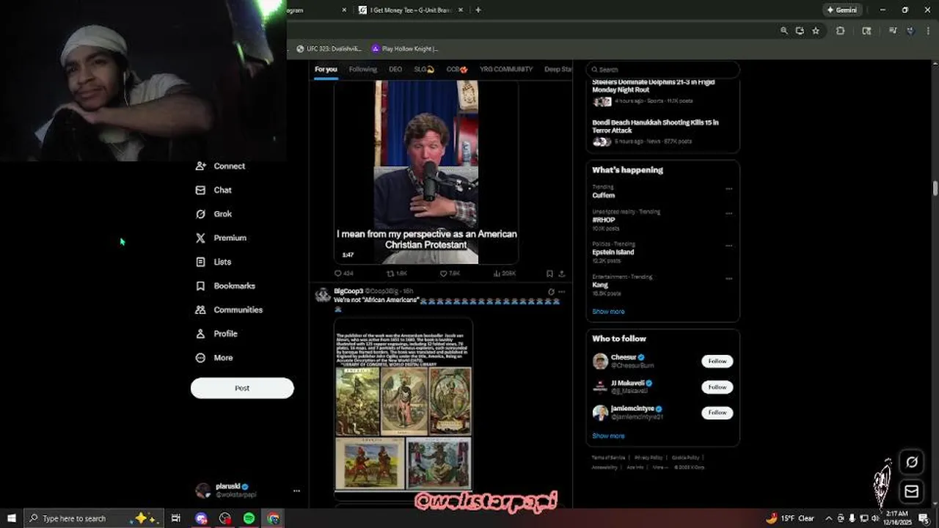The width and height of the screenshot is (939, 528).
Task: Click the X search field
Action: click(x=662, y=70)
